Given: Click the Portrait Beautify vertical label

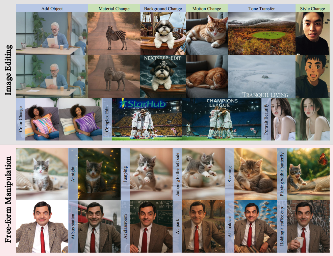Looking at the screenshot, I should click(266, 119).
